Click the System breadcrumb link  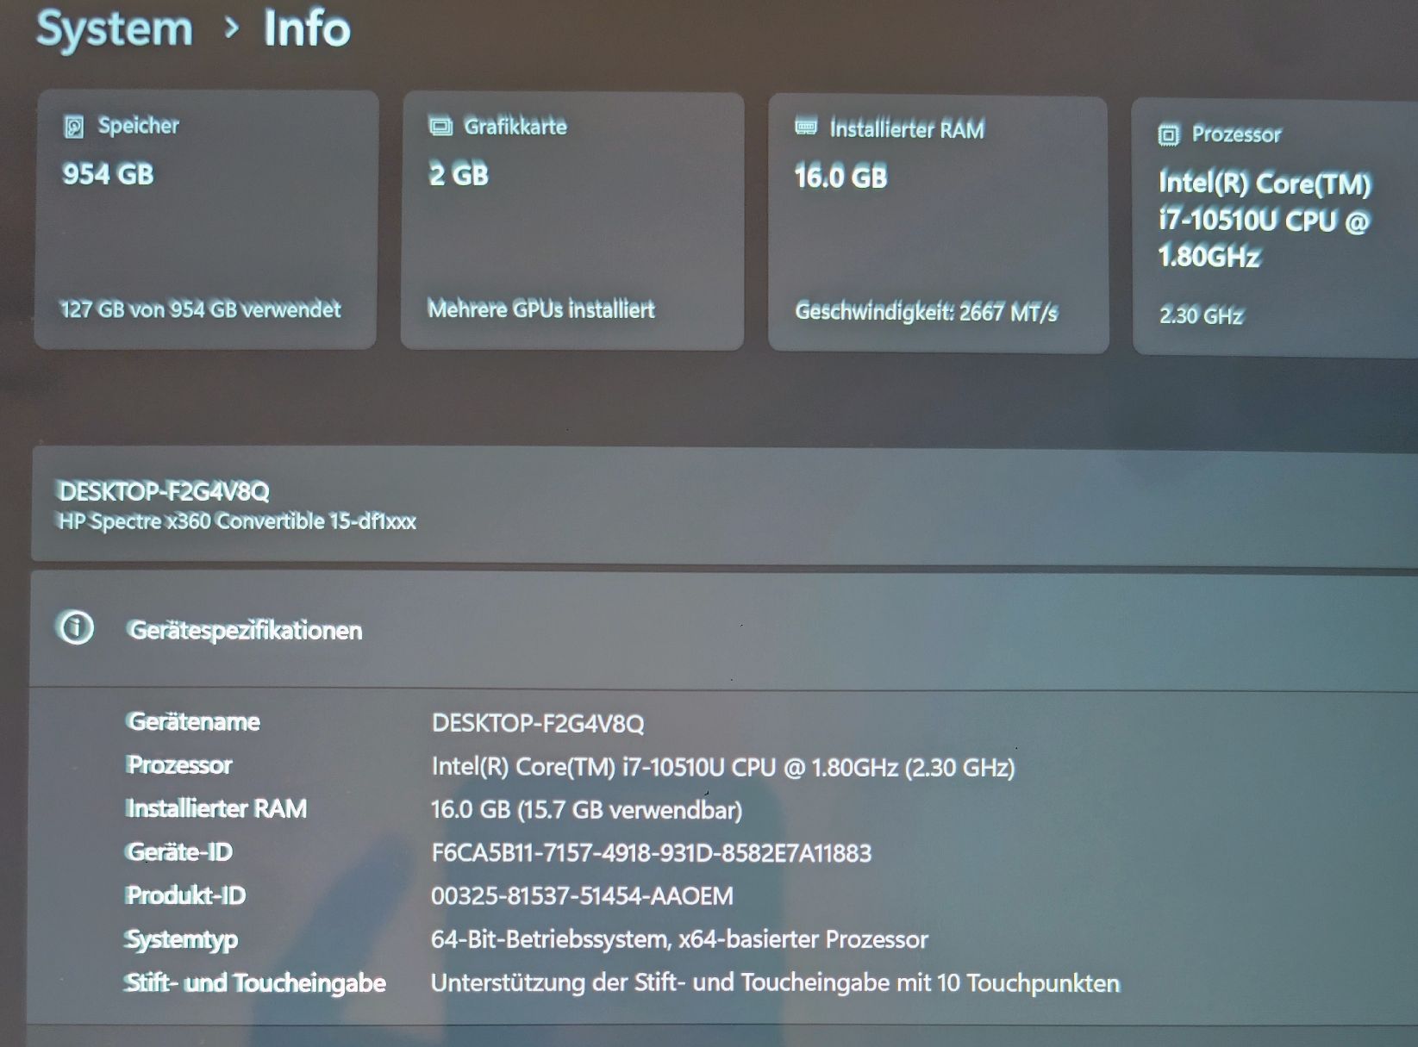(115, 31)
